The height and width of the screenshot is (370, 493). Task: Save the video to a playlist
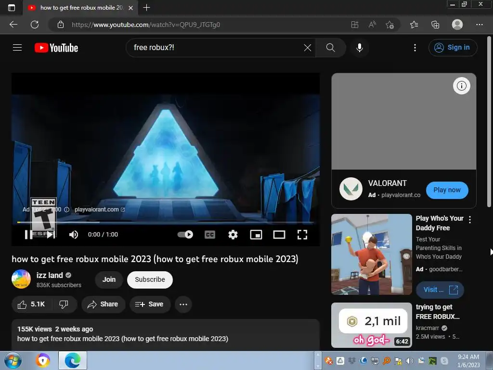tap(149, 304)
